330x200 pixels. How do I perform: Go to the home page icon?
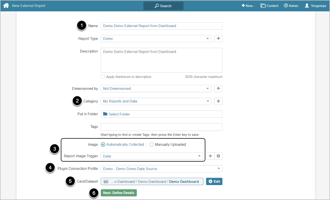(x=6, y=6)
